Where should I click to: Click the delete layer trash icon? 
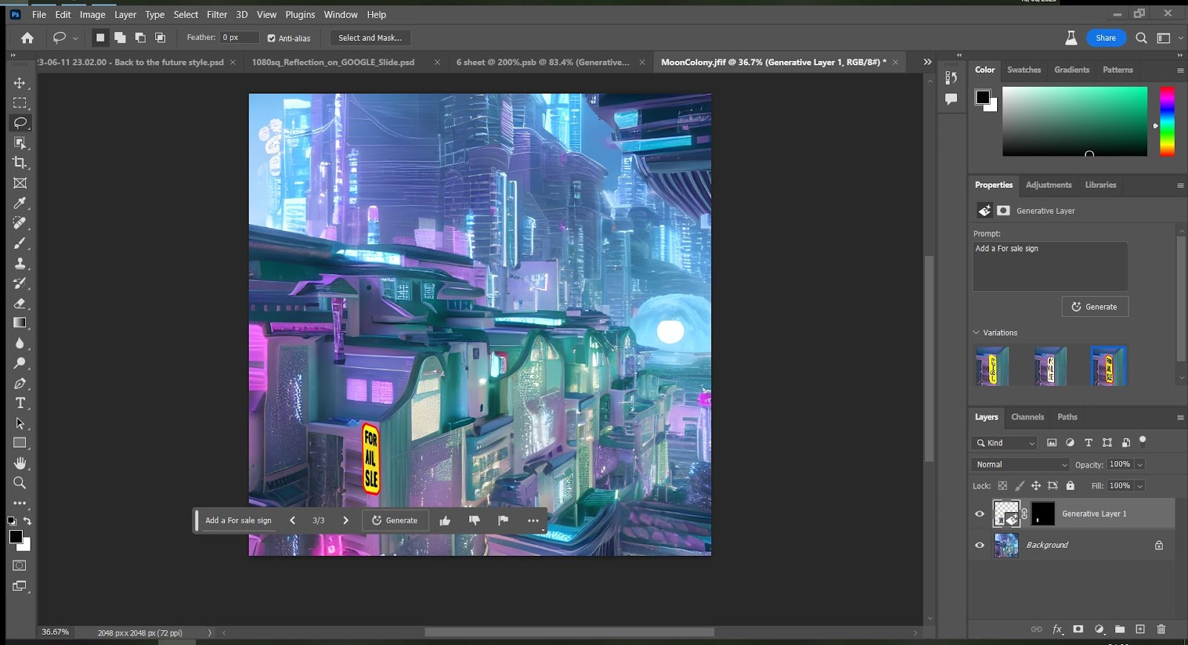pos(1161,629)
